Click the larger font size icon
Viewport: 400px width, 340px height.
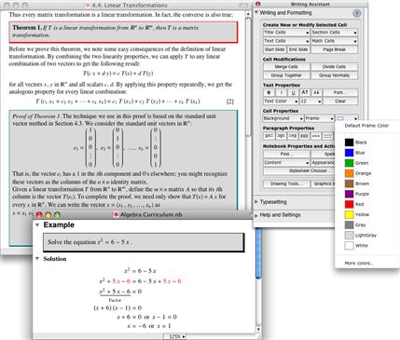pos(305,92)
